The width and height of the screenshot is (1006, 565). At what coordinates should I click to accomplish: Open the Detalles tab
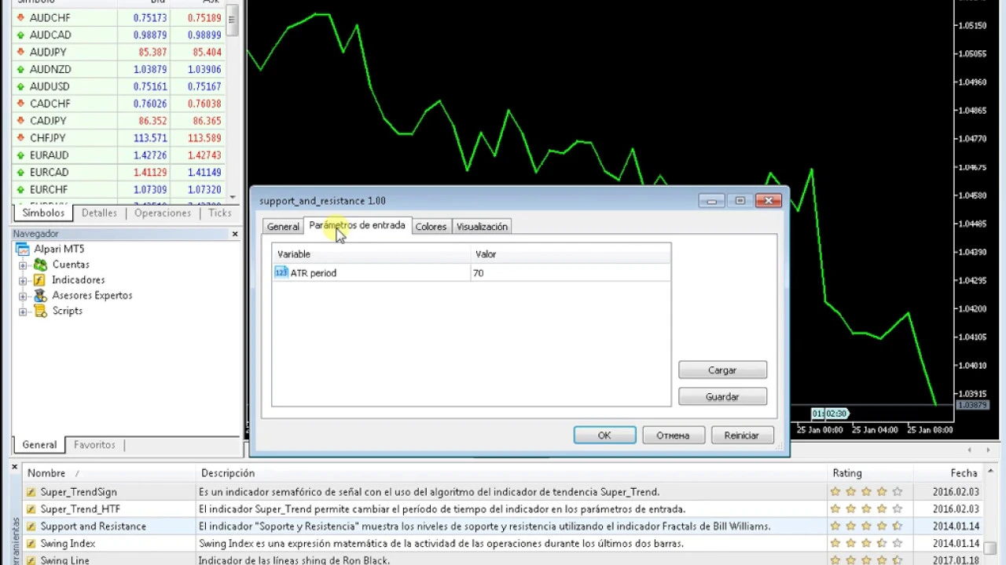99,213
